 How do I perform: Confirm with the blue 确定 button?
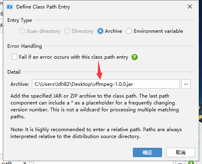tap(147, 153)
